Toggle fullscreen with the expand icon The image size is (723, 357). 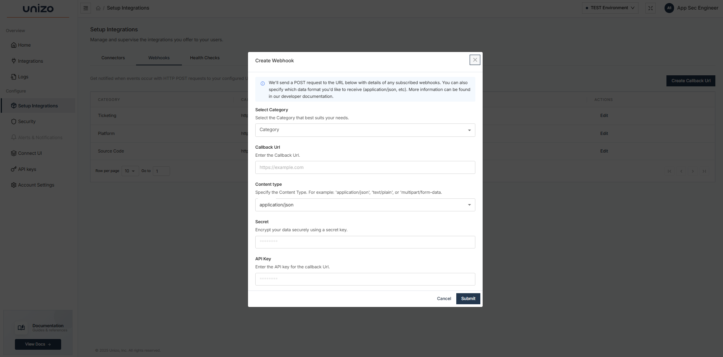[x=650, y=8]
